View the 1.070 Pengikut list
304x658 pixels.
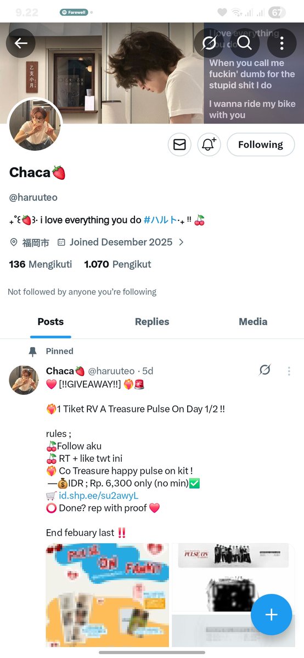(x=117, y=264)
